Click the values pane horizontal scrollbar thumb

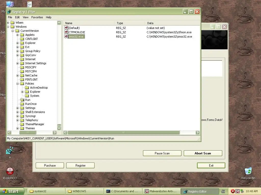pyautogui.click(x=124, y=132)
